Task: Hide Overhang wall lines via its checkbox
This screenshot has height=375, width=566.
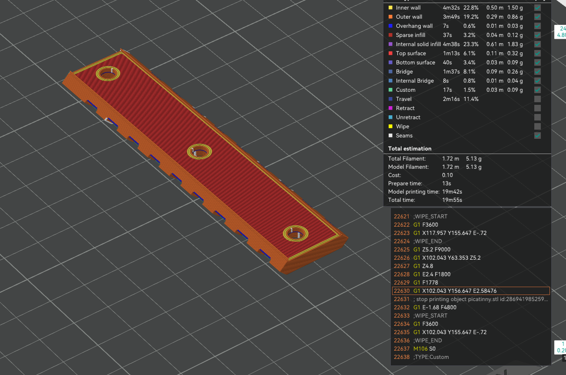Action: coord(538,26)
